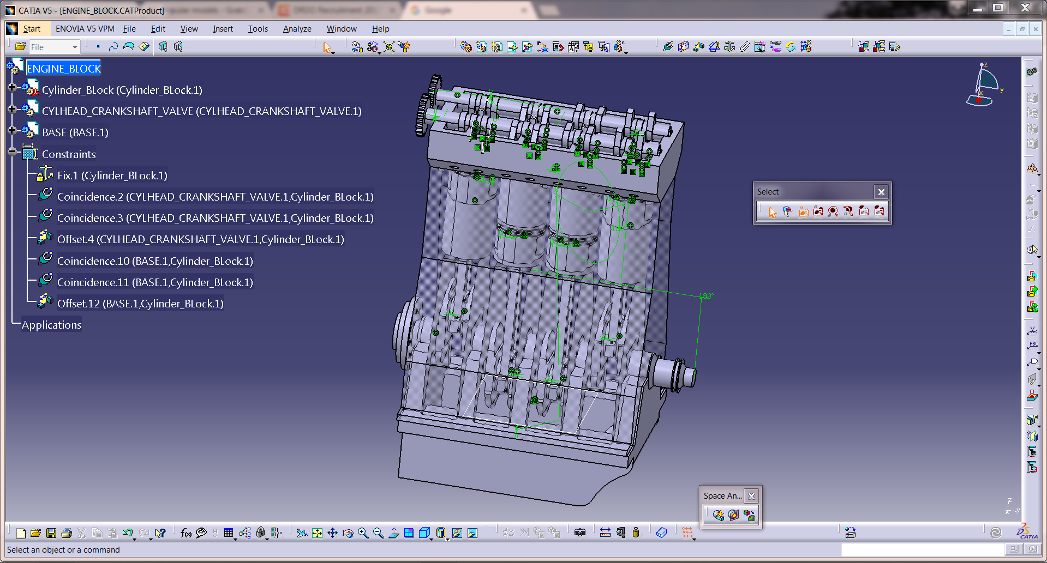
Task: Close the Space Analysis floating toolbar
Action: [751, 496]
